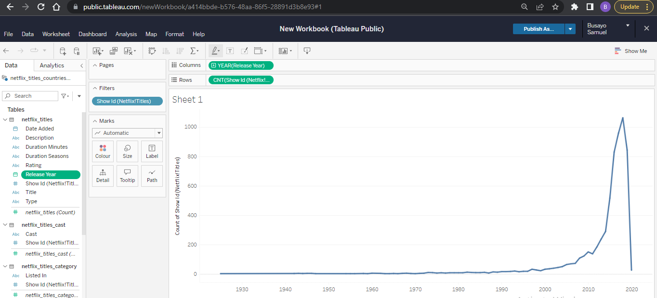Click the Undo arrow in Tableau toolbar
Viewport: 657px width, 298px height.
[6, 51]
